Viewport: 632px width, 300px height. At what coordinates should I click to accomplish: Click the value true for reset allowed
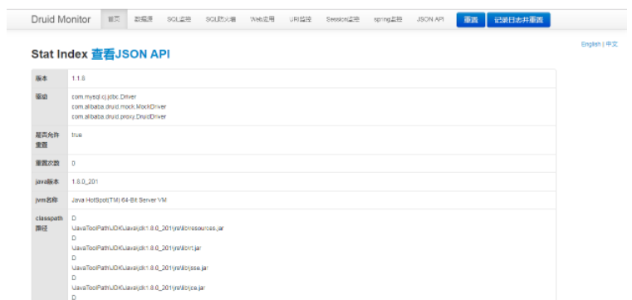77,135
